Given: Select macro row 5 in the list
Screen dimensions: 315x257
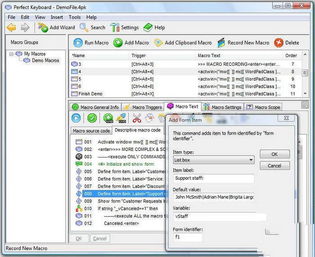Looking at the screenshot, I should (x=185, y=79).
